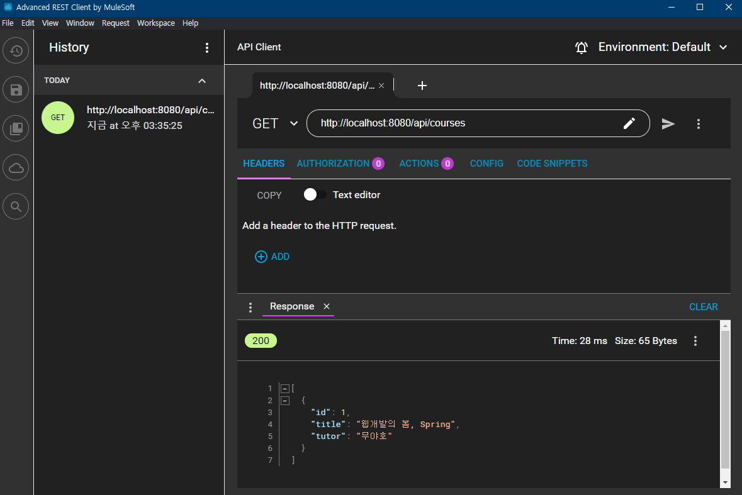
Task: Close the Response panel tab
Action: (327, 306)
